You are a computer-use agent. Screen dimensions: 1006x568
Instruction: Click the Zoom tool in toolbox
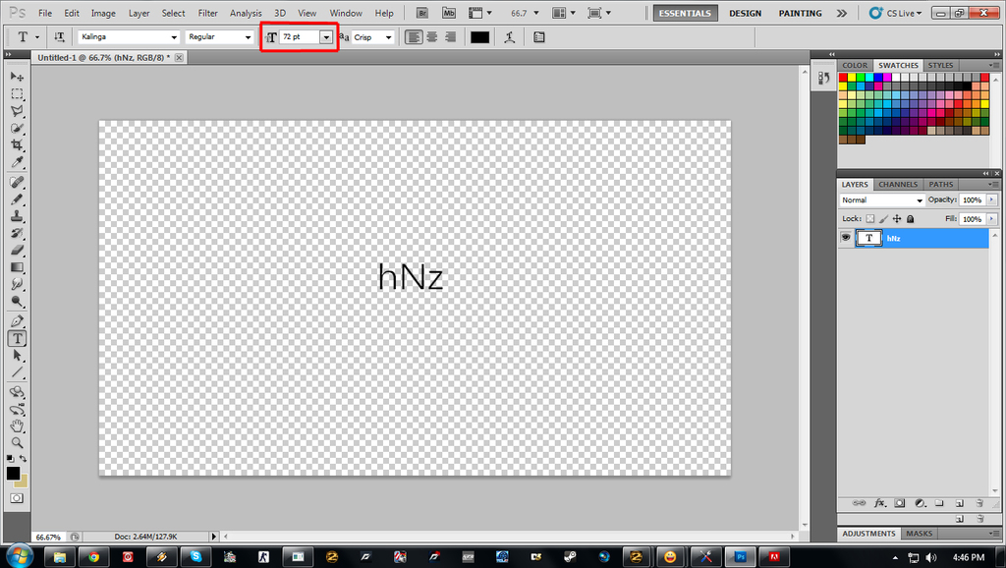point(17,443)
